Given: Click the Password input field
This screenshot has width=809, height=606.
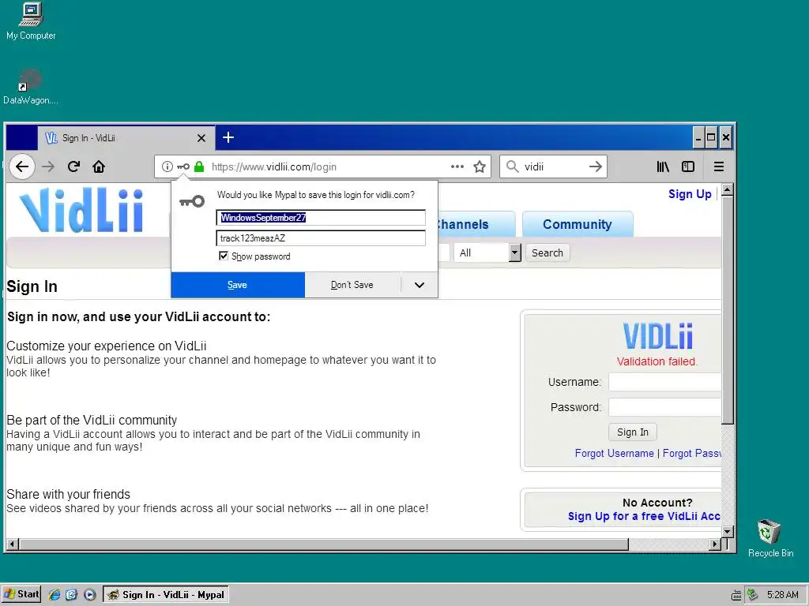Looking at the screenshot, I should (x=664, y=407).
